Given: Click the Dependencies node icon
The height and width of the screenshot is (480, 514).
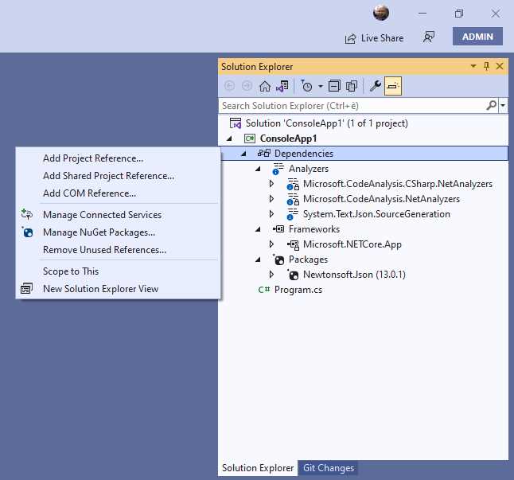Looking at the screenshot, I should coord(264,154).
